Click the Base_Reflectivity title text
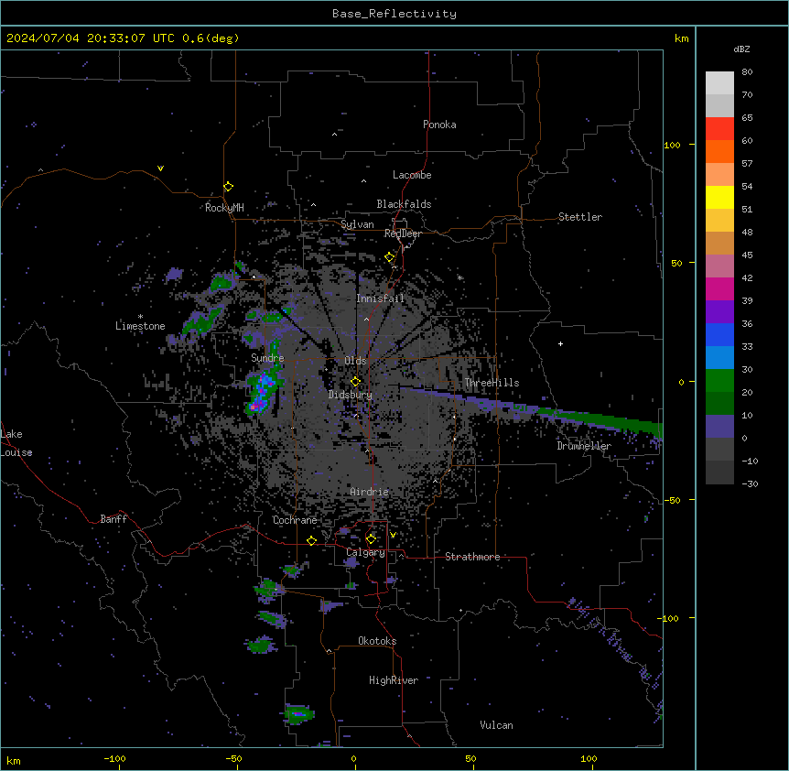 (394, 14)
